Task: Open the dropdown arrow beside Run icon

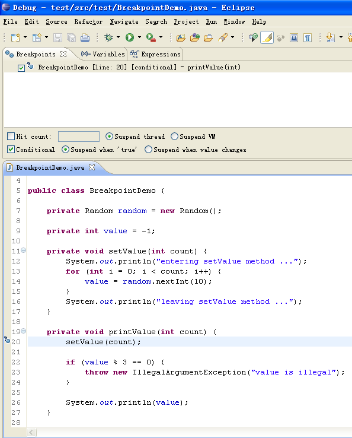Action: pos(139,37)
